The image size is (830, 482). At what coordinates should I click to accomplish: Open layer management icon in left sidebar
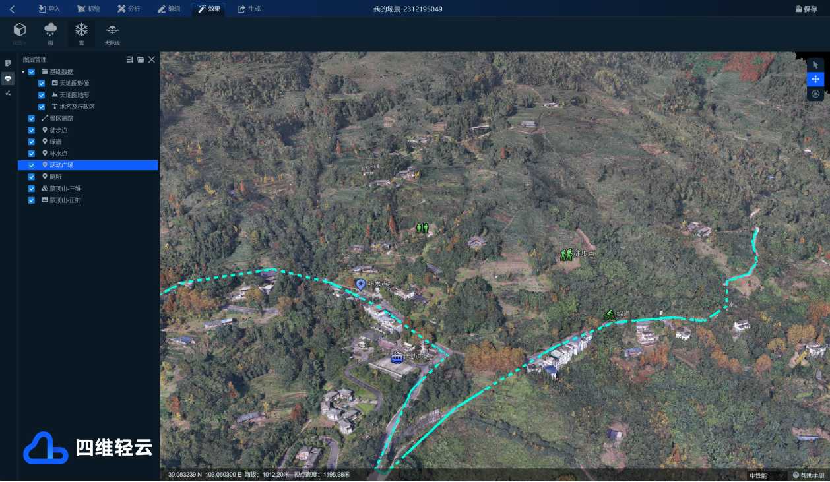click(8, 78)
